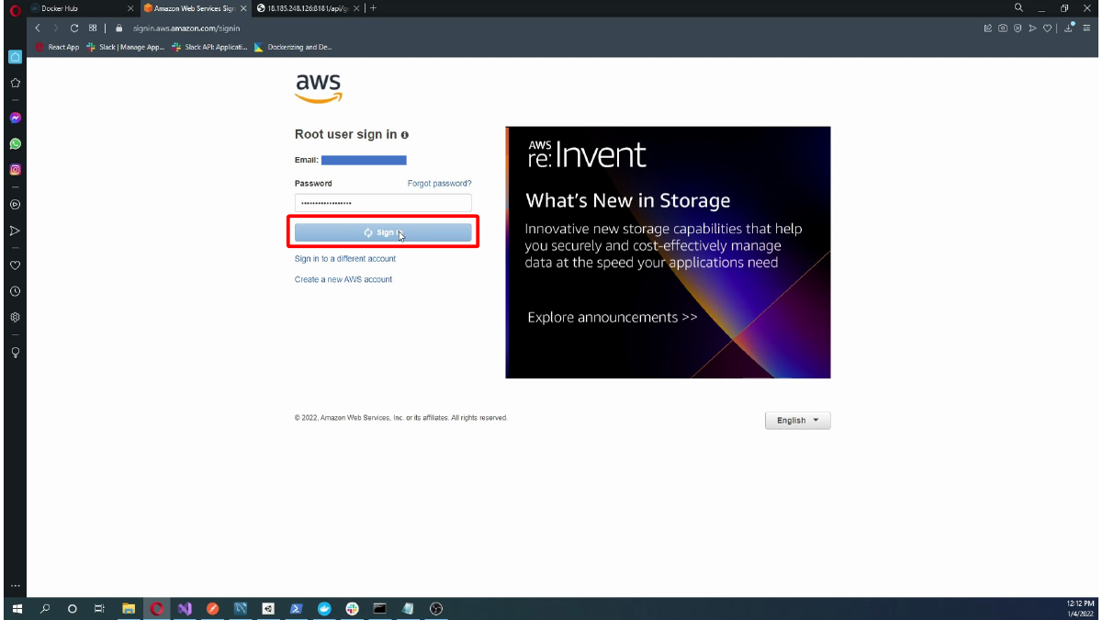
Task: Open My Flow arrow in sidebar
Action: 15,231
